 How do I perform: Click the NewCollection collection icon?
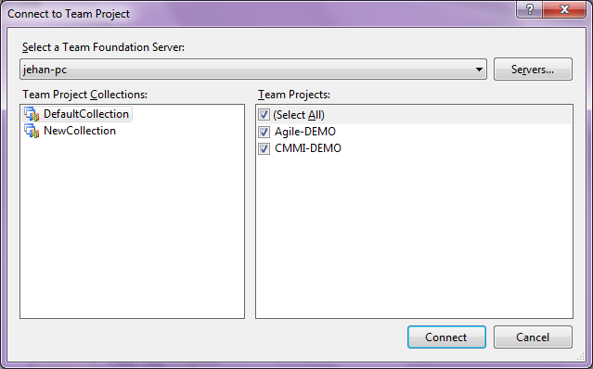32,131
